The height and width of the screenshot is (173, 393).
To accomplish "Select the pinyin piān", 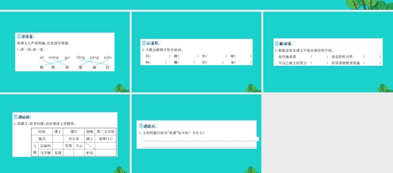I will tap(108, 58).
